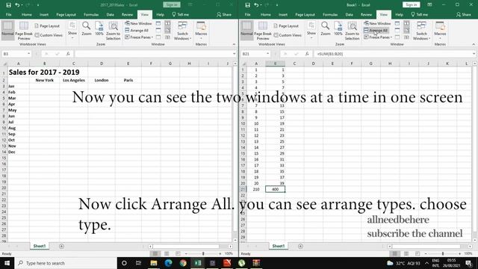Click Excel icon in taskbar

(x=198, y=263)
